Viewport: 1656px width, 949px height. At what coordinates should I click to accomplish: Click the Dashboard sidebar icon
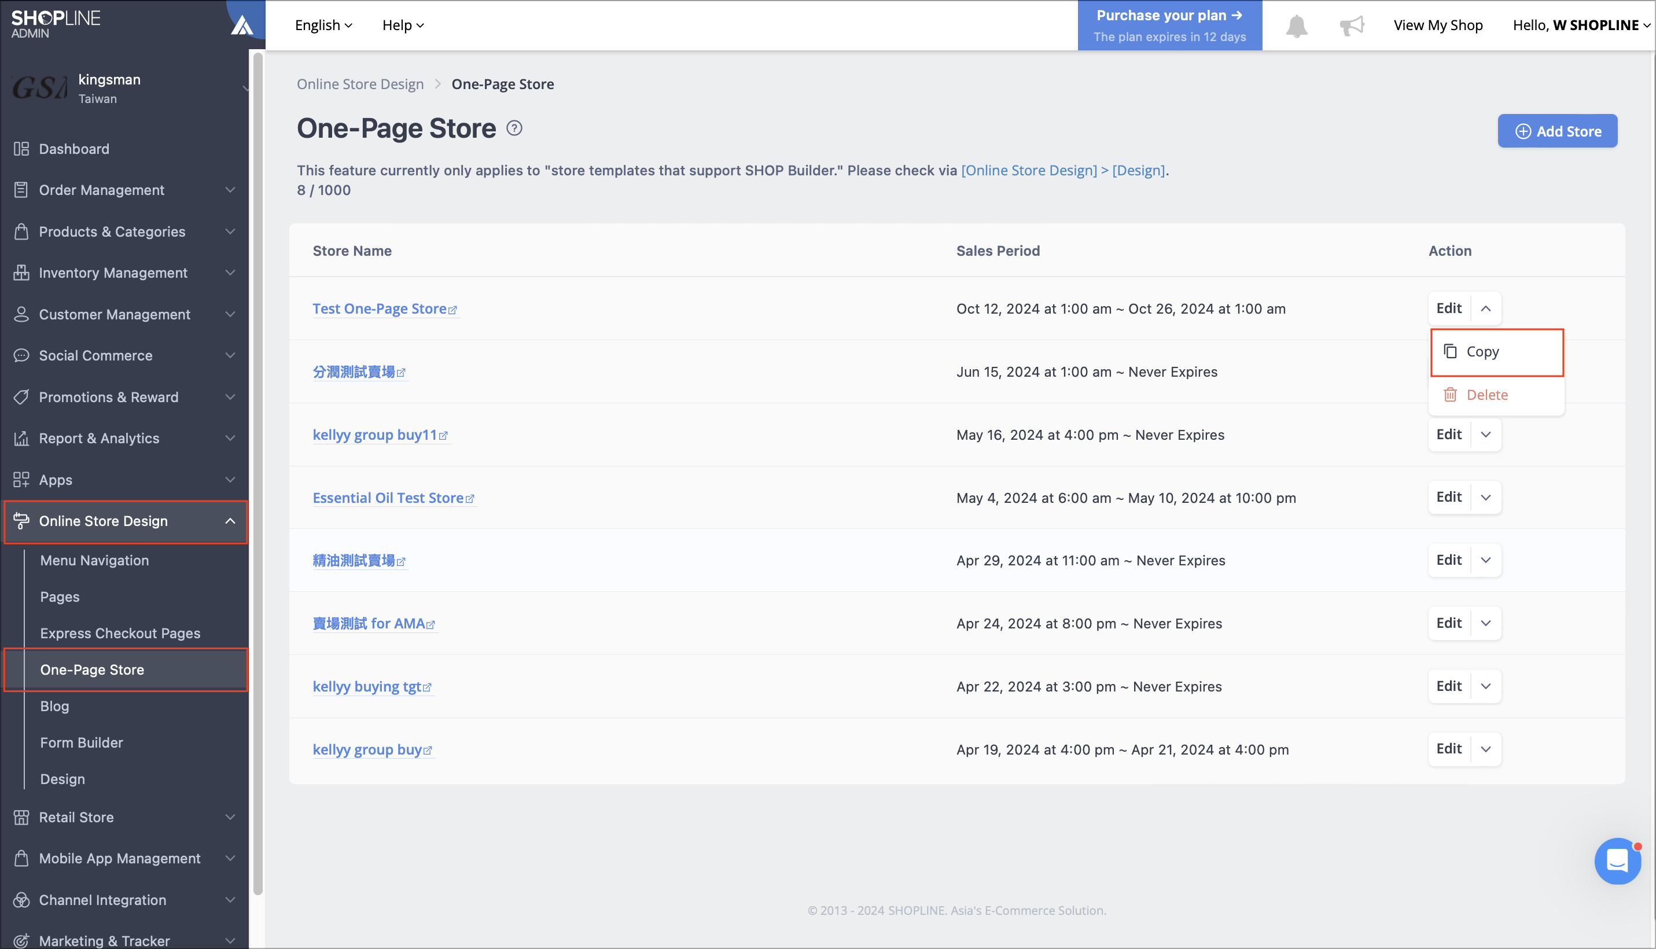[x=21, y=149]
